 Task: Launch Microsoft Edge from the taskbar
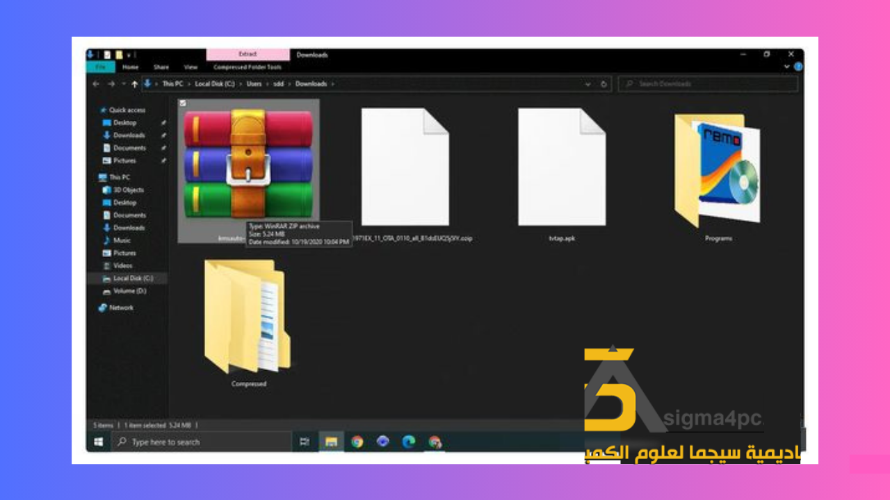click(x=409, y=442)
